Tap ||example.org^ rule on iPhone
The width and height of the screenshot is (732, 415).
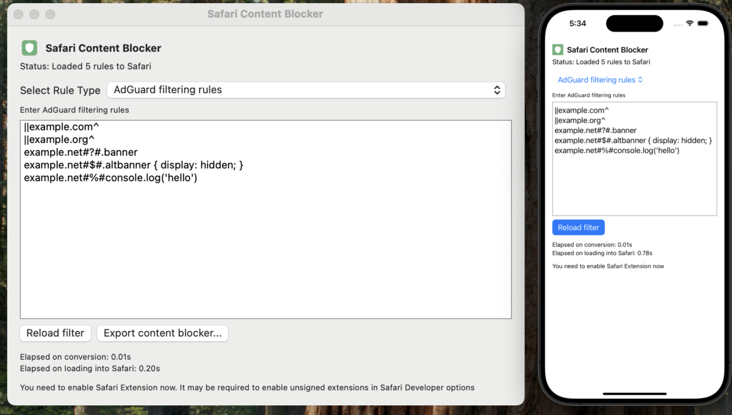pyautogui.click(x=580, y=120)
